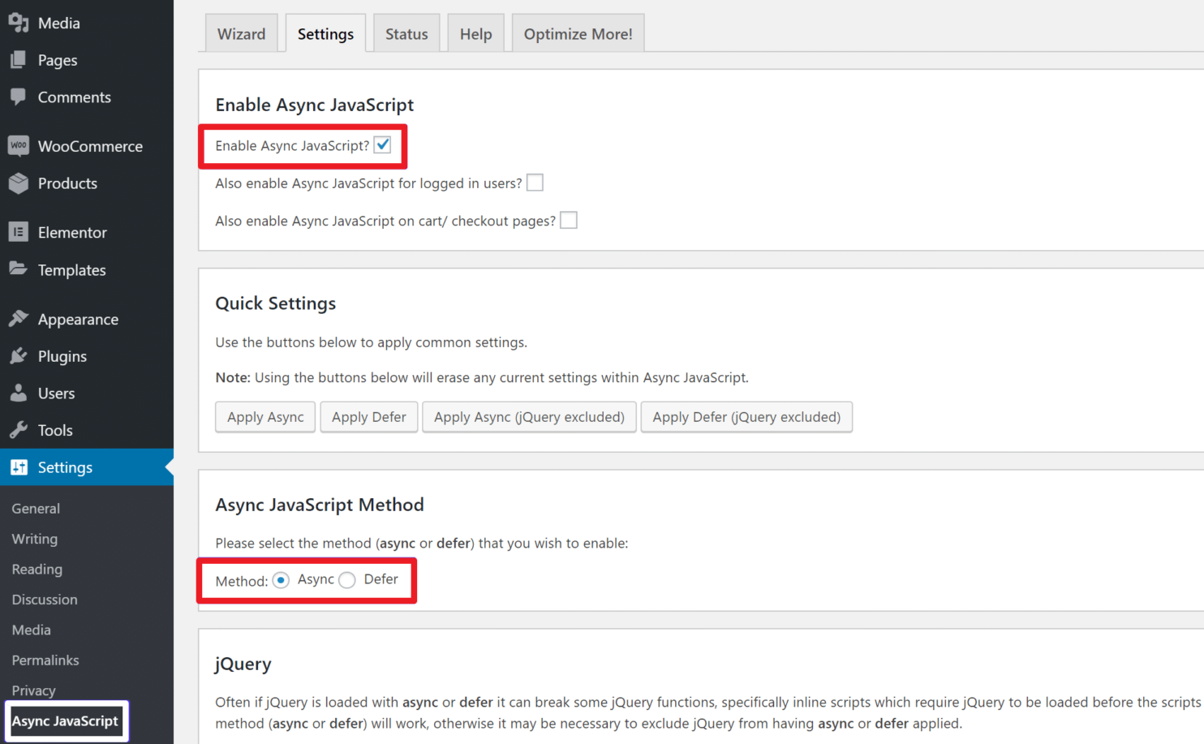Select the Async method radio button
Viewport: 1204px width, 744px height.
[281, 580]
